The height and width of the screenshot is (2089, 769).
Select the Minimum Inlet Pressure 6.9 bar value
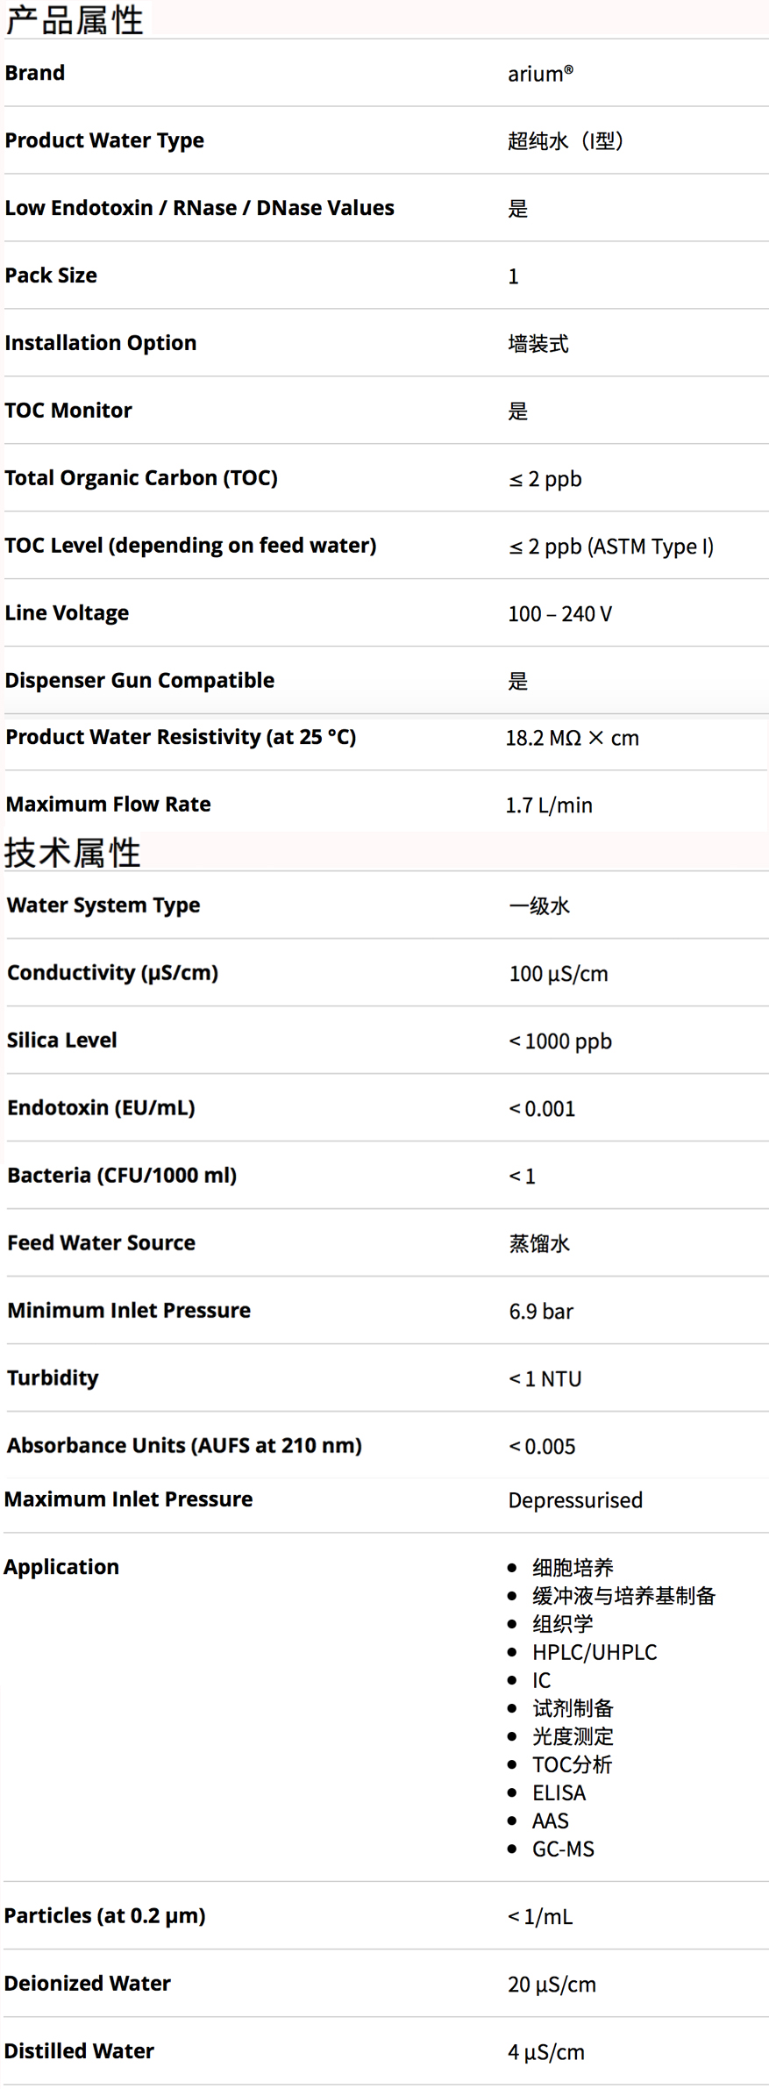[541, 1312]
